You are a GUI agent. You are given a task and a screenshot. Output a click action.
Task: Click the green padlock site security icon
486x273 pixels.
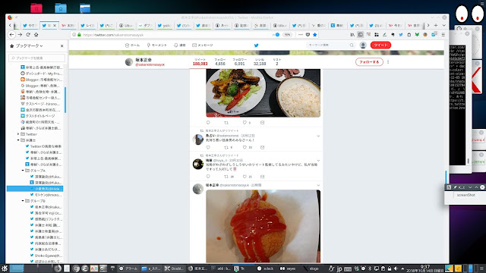[x=79, y=35]
